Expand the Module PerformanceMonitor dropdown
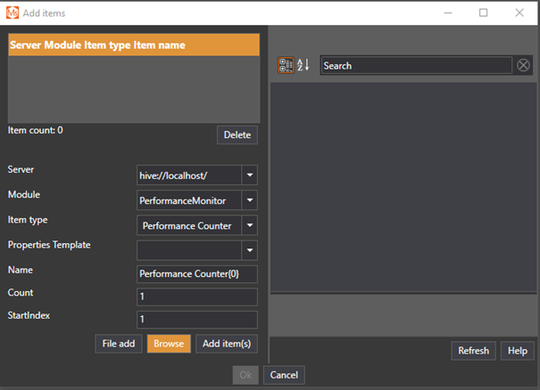Image resolution: width=540 pixels, height=390 pixels. [x=250, y=201]
